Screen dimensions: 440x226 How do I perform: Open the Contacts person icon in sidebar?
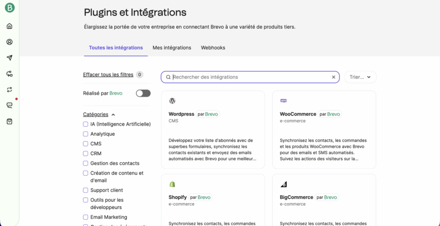tap(9, 42)
